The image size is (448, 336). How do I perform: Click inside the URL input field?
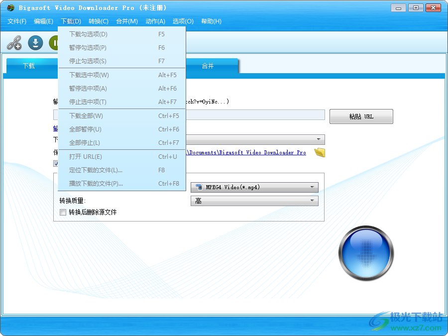(x=255, y=115)
